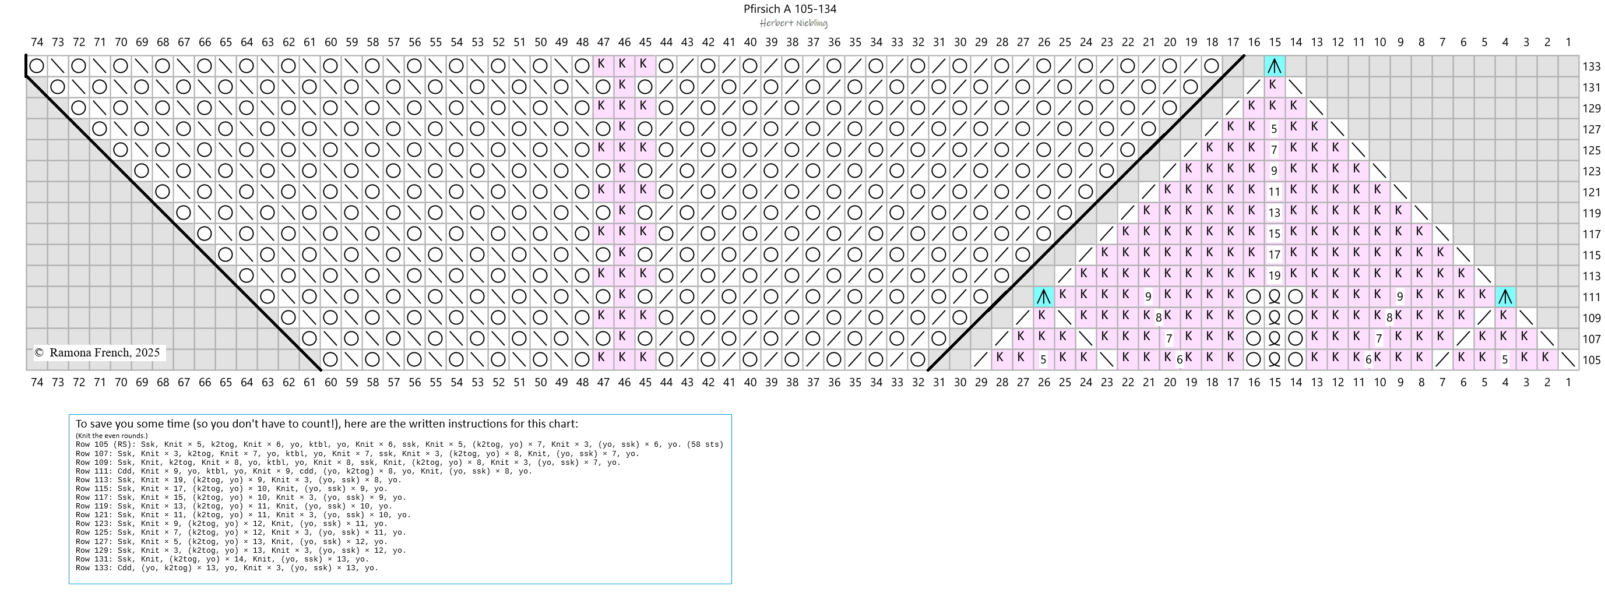Click the cyan cdd symbol in column 4
The width and height of the screenshot is (1605, 611).
[1505, 297]
